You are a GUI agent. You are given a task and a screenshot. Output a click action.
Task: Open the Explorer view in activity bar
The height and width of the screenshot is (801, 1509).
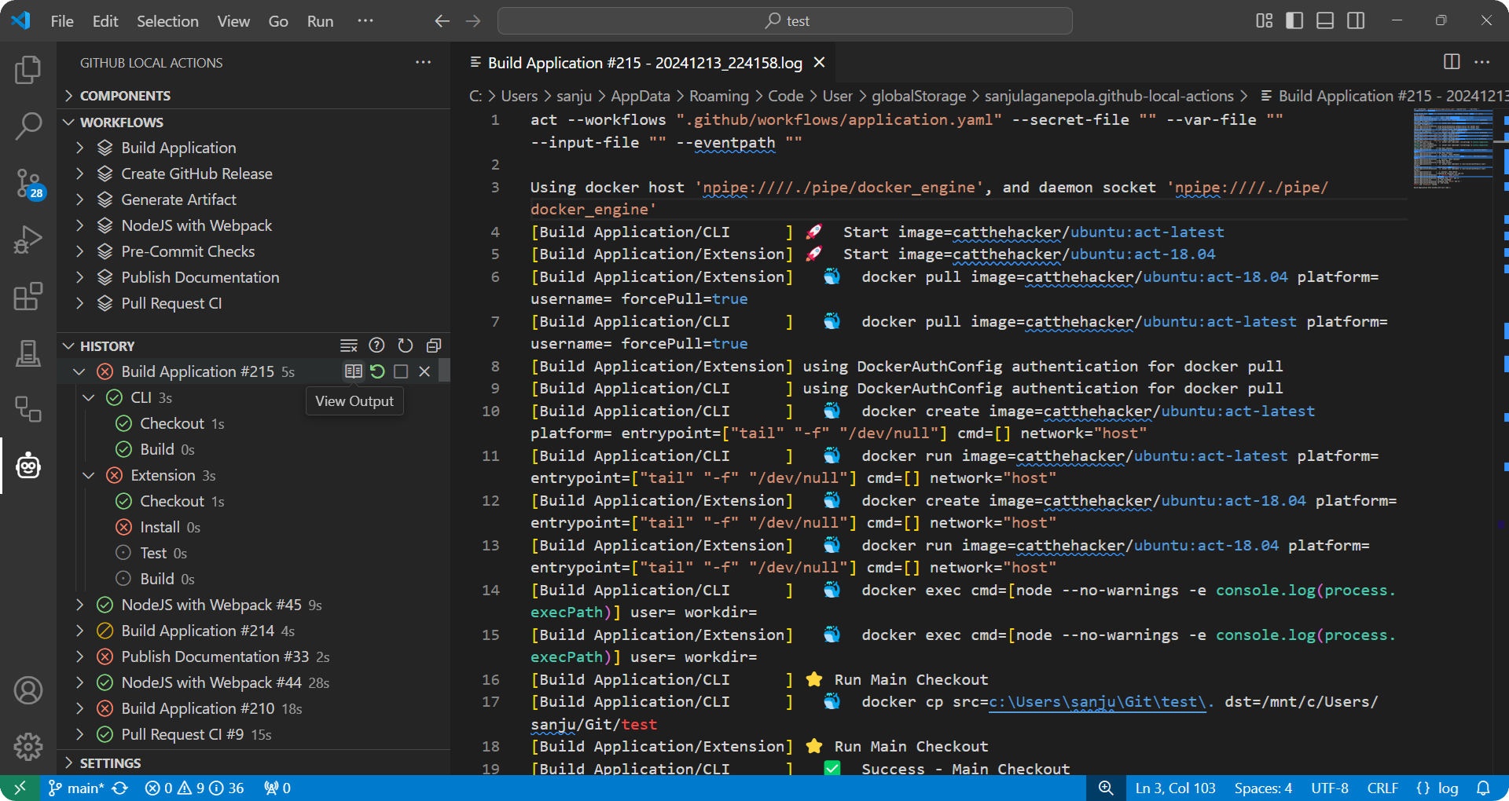28,71
